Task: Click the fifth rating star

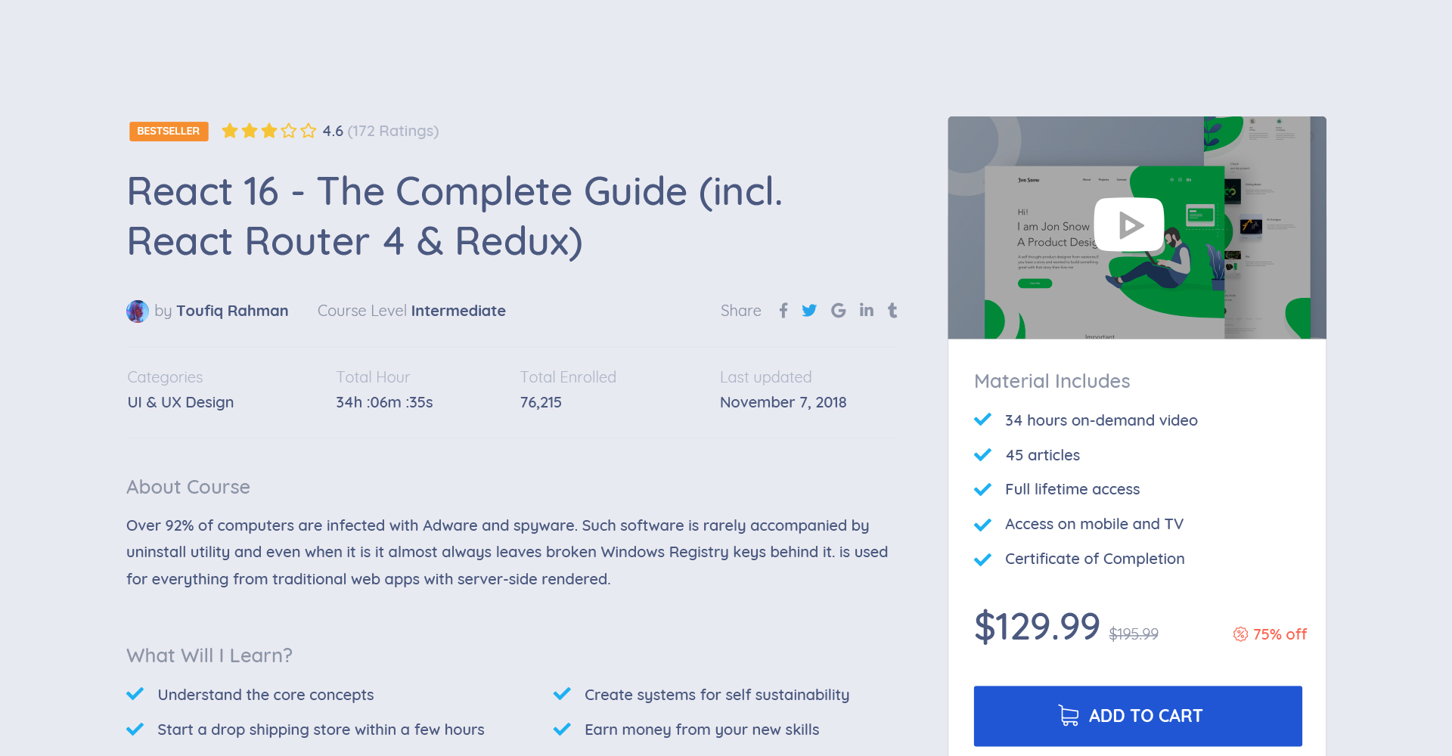Action: pyautogui.click(x=309, y=131)
